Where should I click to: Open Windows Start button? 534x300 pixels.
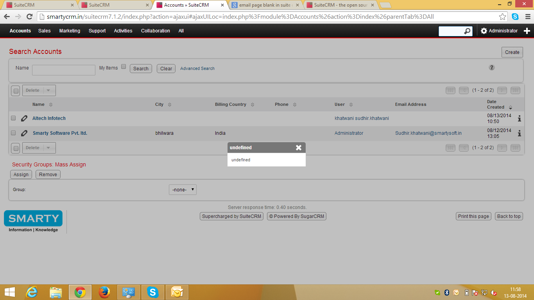pos(9,292)
